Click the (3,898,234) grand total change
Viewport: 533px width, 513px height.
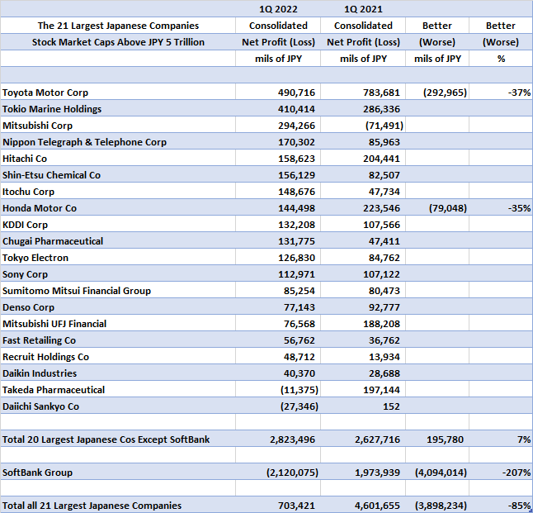point(441,506)
